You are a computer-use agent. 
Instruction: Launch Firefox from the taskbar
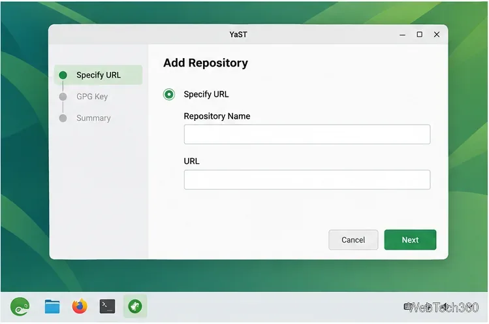80,306
